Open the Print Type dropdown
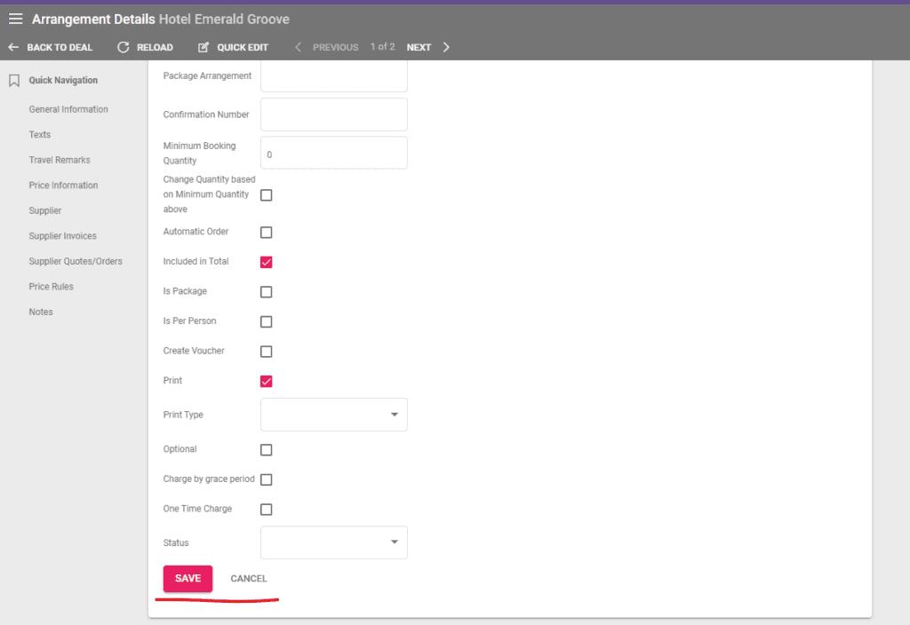Viewport: 910px width, 625px height. pyautogui.click(x=333, y=415)
